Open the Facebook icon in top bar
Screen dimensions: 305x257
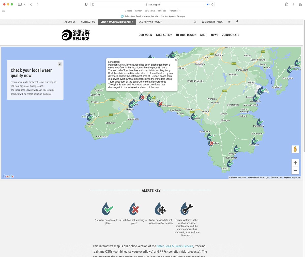(x=237, y=22)
